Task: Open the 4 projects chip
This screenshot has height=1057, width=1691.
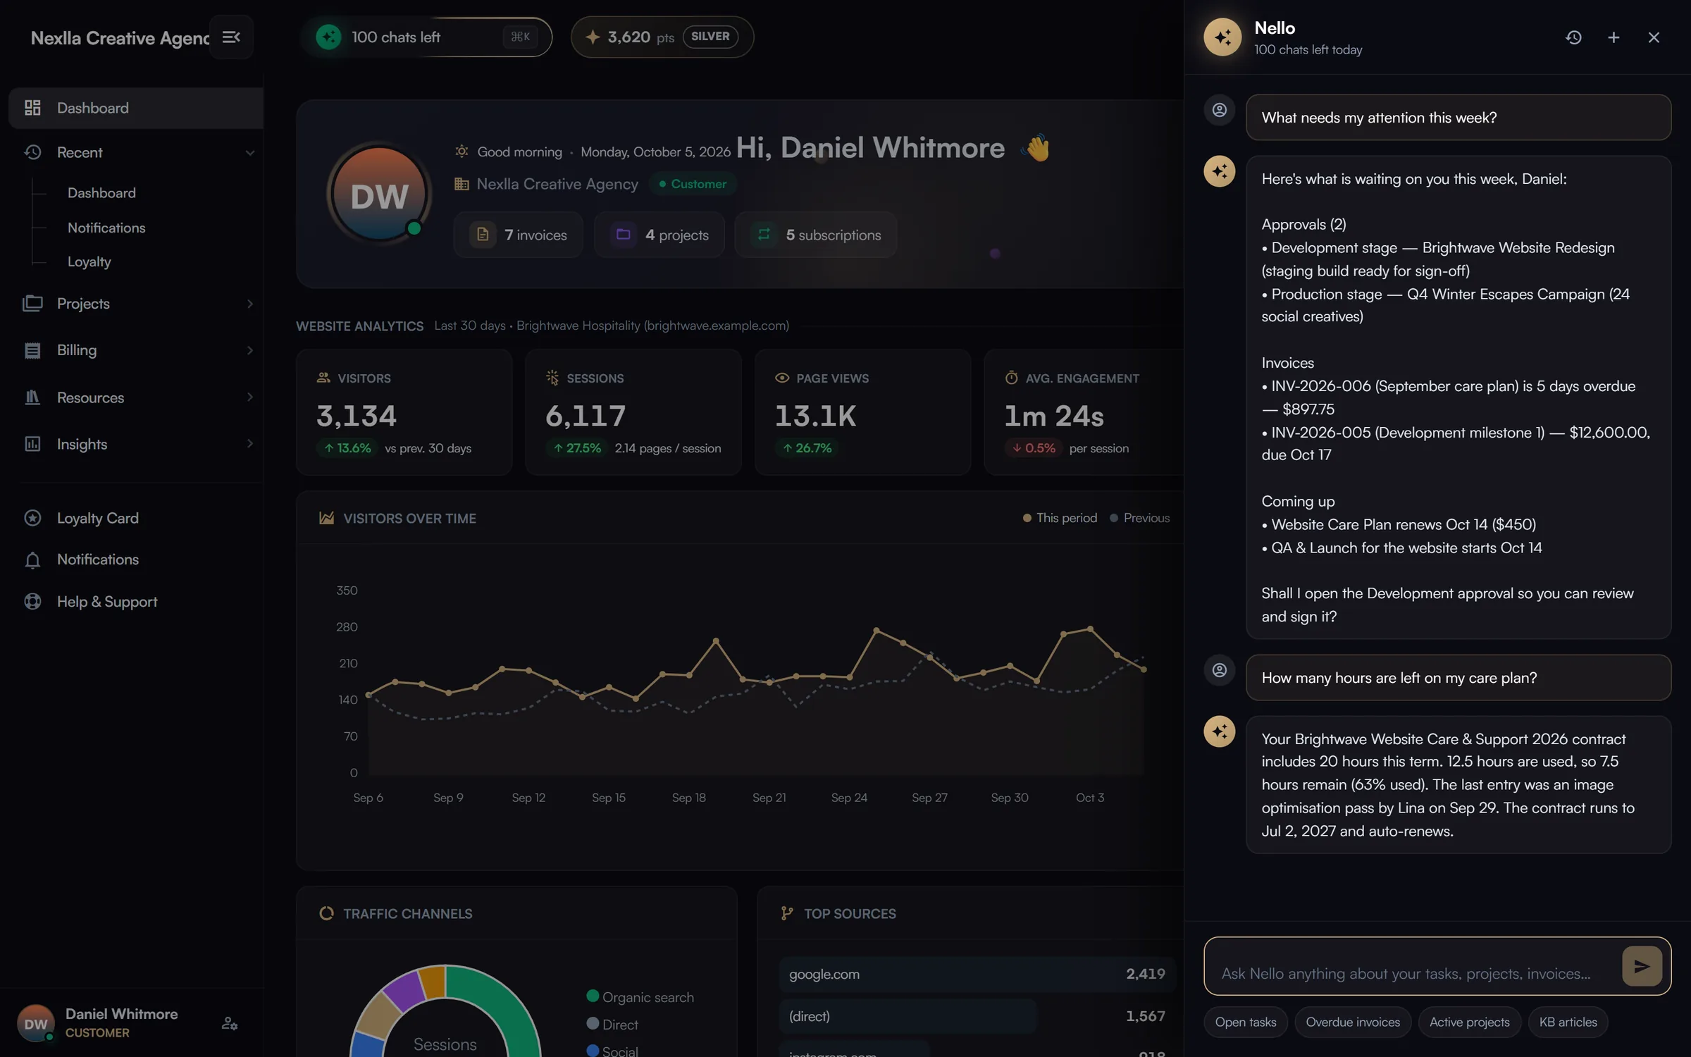Action: point(659,235)
